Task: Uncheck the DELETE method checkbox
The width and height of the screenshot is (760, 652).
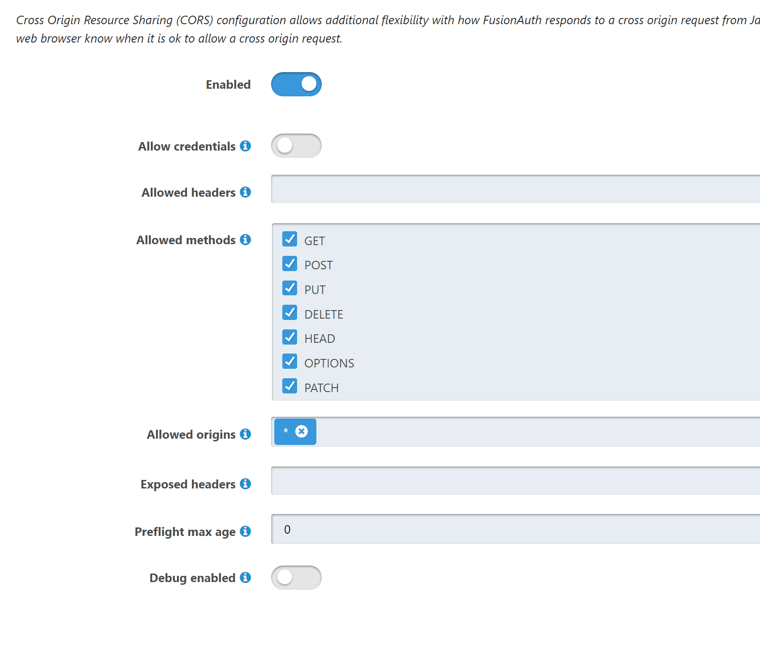Action: click(290, 312)
